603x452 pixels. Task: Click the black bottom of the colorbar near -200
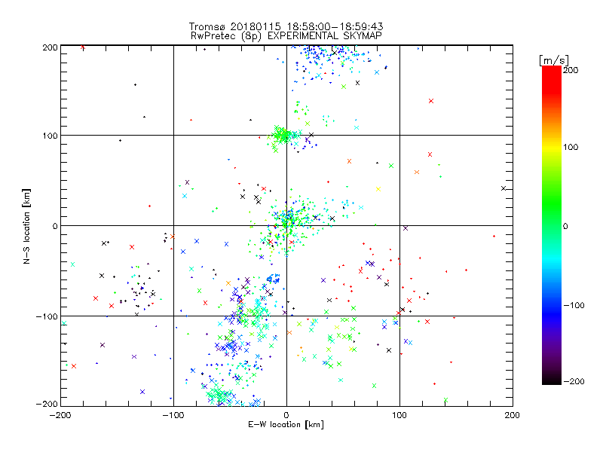click(552, 380)
